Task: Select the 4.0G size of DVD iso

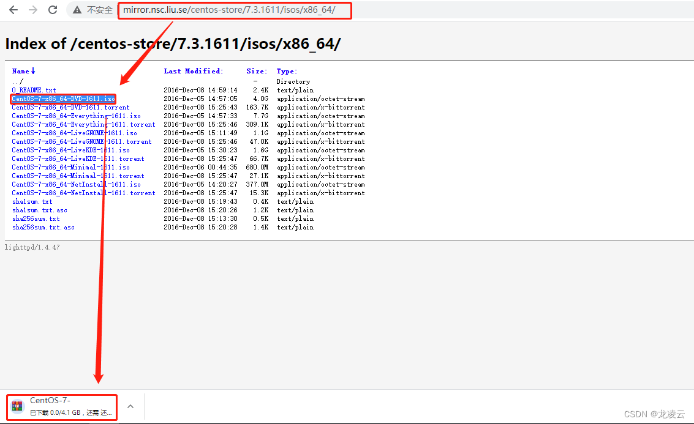Action: (x=261, y=99)
